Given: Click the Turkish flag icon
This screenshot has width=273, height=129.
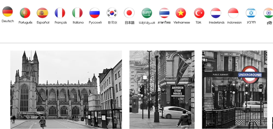Looking at the screenshot, I should [x=199, y=13].
